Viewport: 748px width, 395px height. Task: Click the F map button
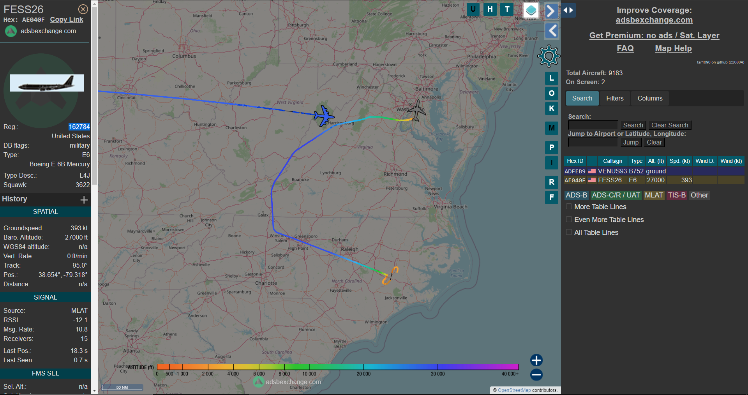[x=552, y=197]
